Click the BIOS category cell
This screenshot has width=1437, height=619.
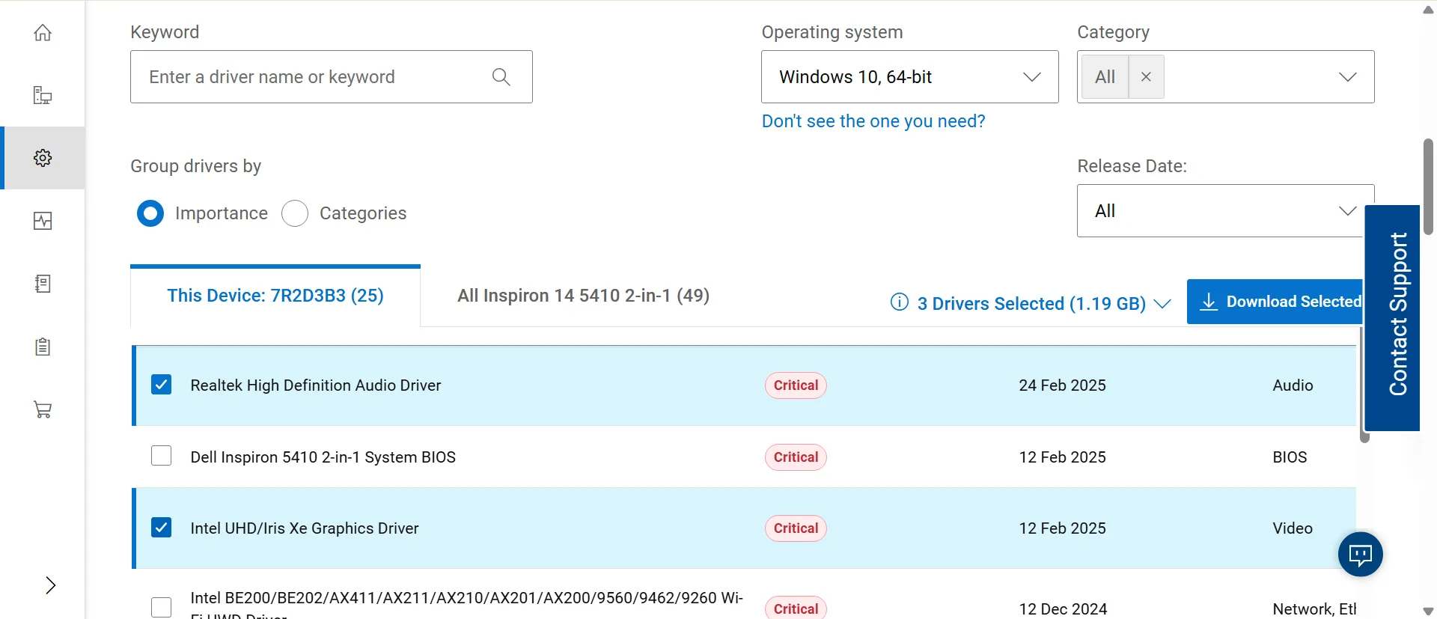(1290, 457)
